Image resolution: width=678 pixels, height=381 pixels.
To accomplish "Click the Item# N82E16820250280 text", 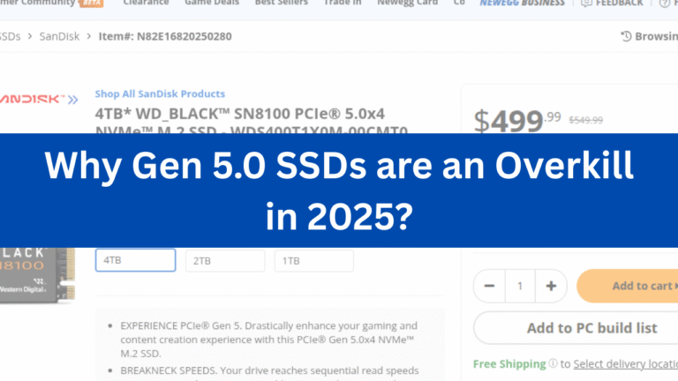I will 165,36.
